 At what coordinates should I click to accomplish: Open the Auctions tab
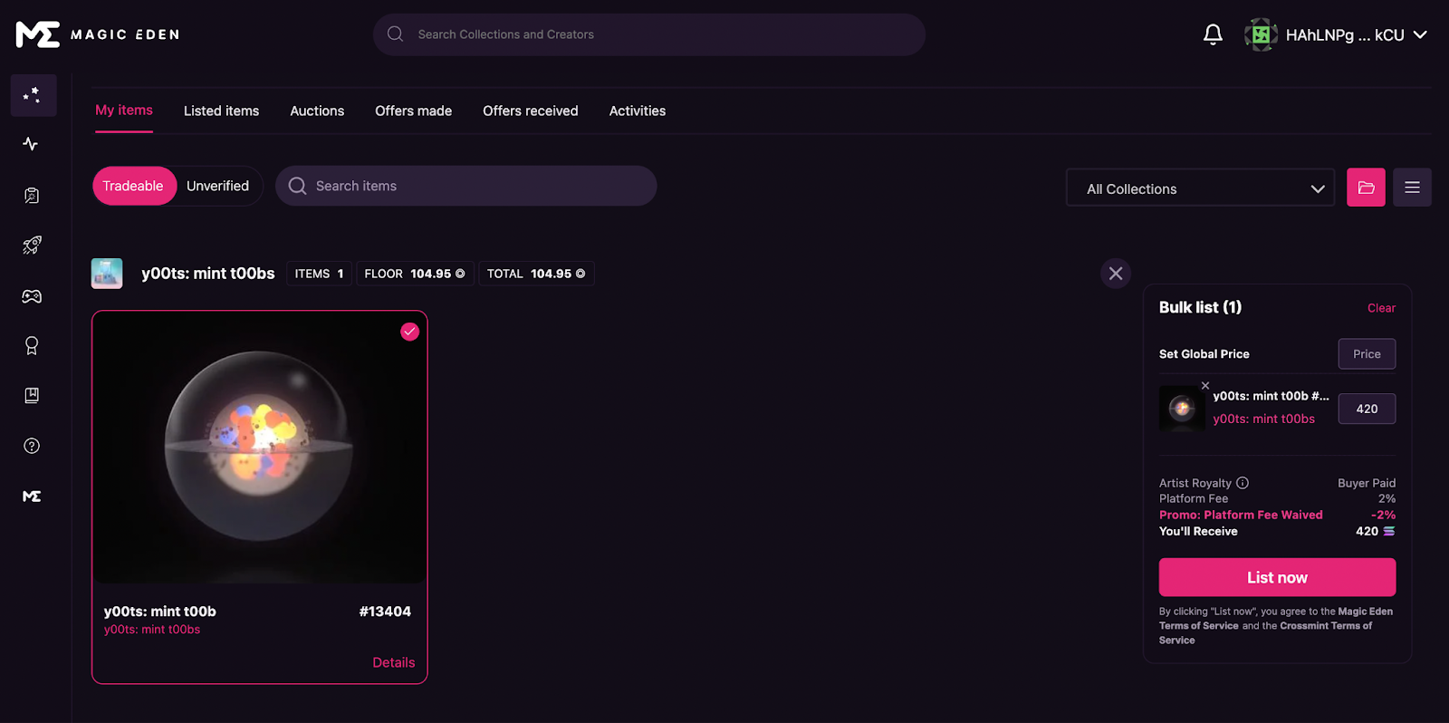[317, 111]
